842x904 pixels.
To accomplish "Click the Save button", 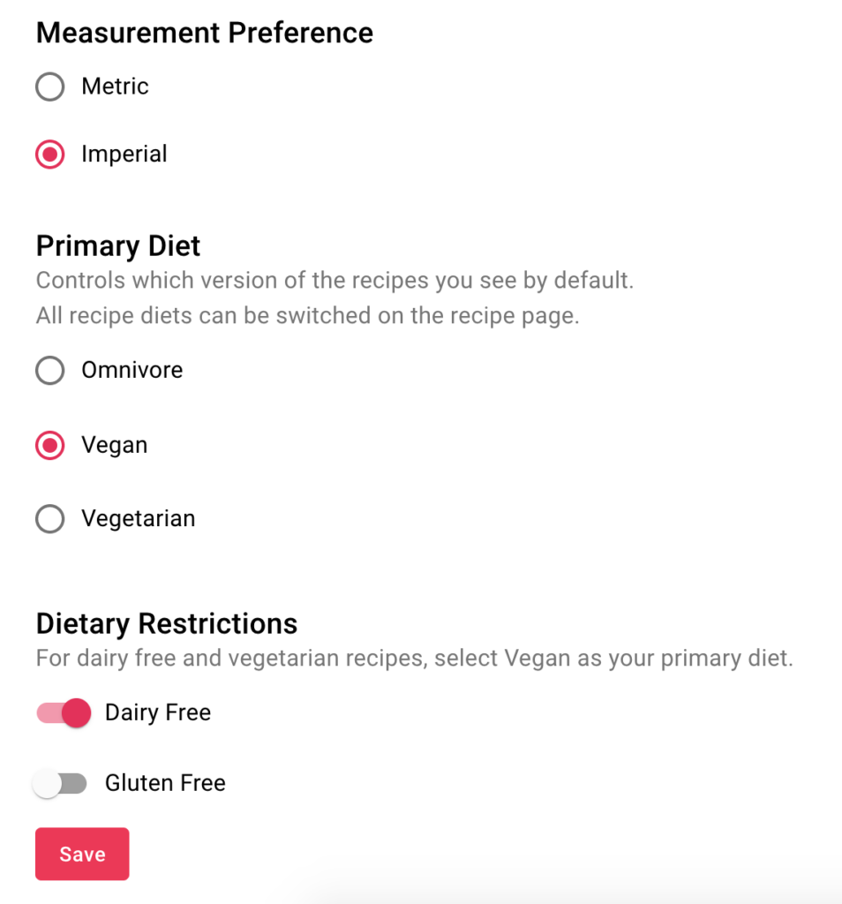I will pyautogui.click(x=82, y=854).
